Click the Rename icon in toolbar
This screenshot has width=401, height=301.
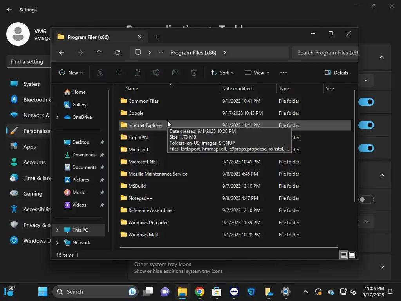(x=156, y=73)
